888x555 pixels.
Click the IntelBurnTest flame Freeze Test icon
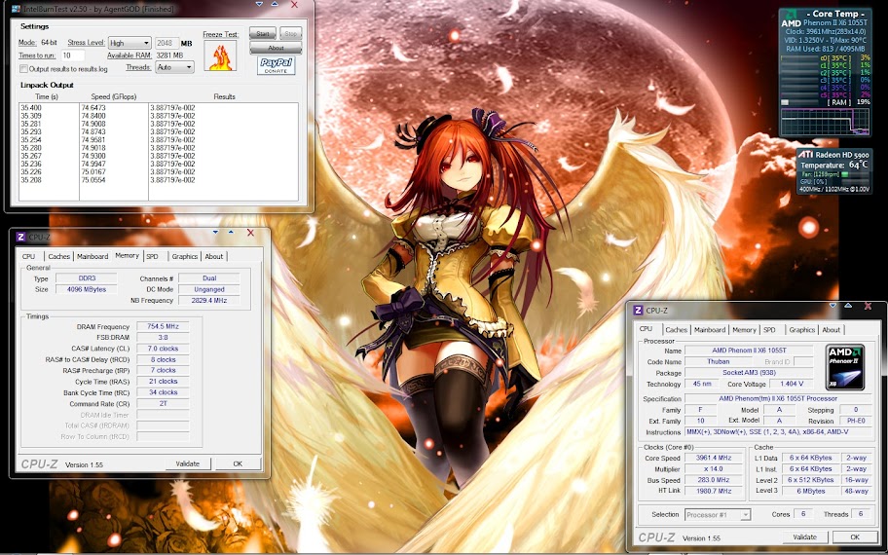tap(220, 56)
